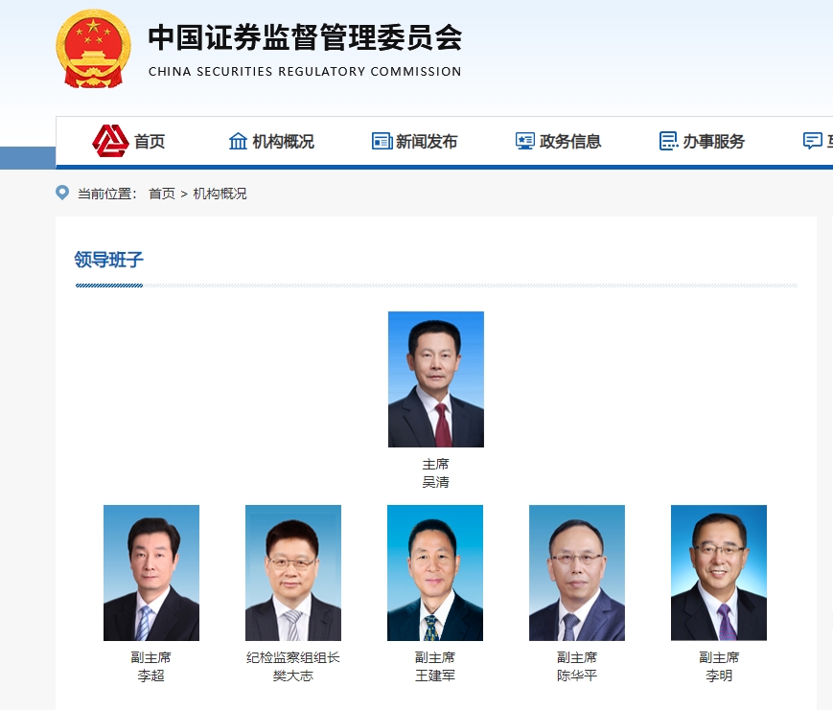
Task: Click the location pin icon by 当前位置
Action: click(62, 193)
